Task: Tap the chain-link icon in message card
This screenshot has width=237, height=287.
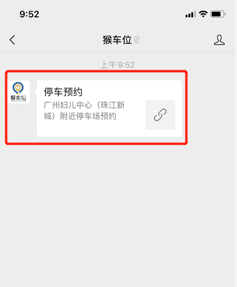Action: 160,115
